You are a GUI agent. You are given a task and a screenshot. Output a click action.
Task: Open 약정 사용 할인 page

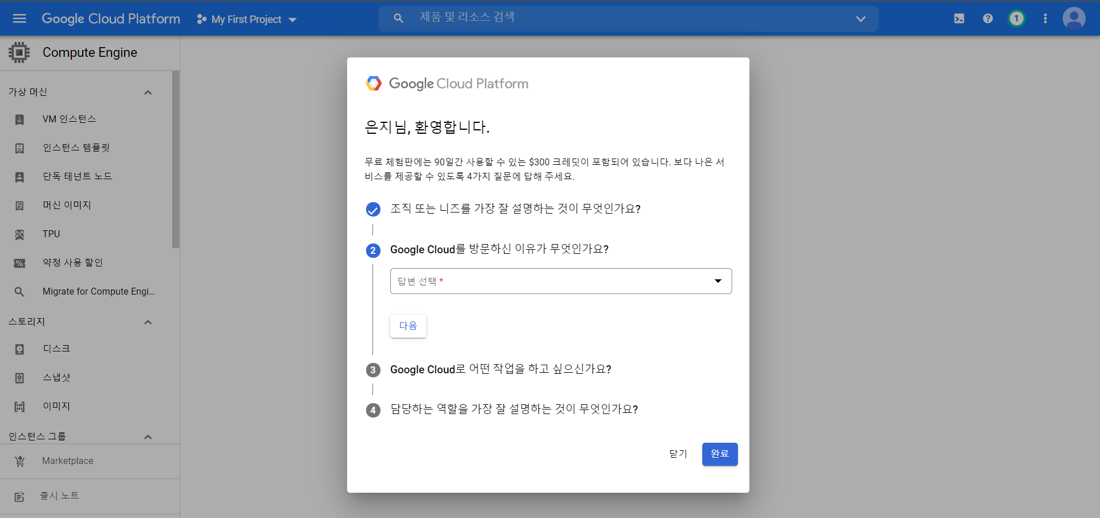pos(72,262)
